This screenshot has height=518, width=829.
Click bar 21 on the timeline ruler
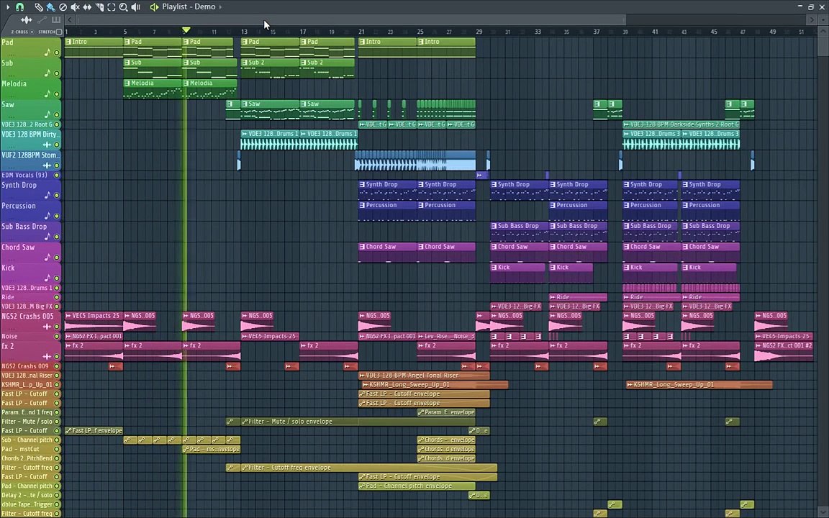coord(362,32)
